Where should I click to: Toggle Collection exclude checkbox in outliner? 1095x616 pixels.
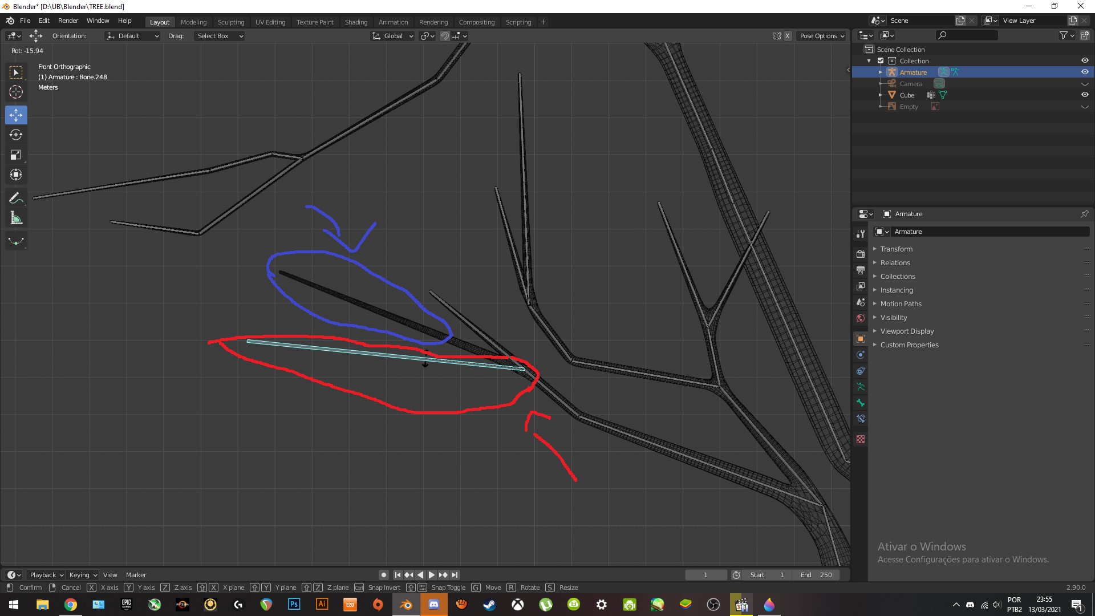click(x=881, y=61)
